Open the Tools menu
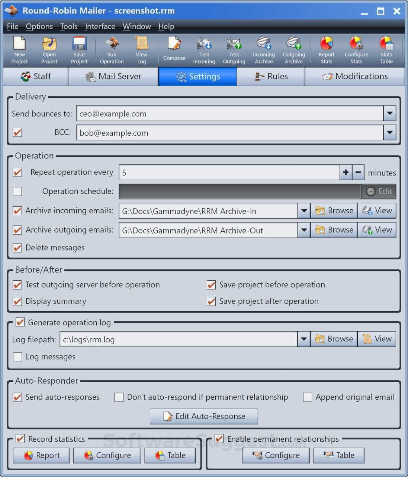Viewport: 408px width, 477px height. pos(69,26)
